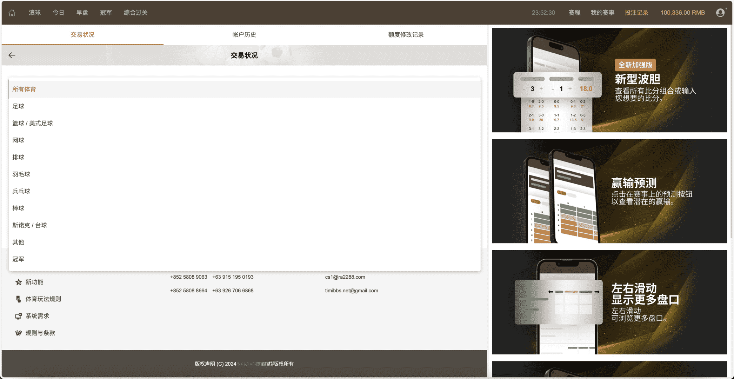
Task: Click the 赢输预测 promo banner
Action: (x=609, y=192)
